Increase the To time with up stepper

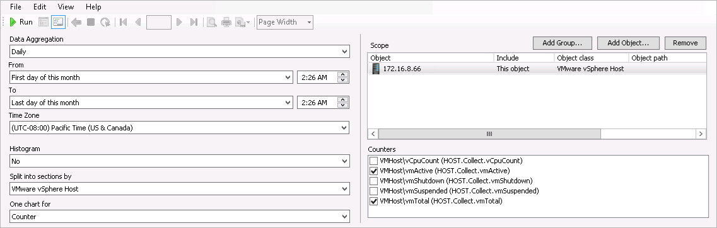click(x=343, y=100)
